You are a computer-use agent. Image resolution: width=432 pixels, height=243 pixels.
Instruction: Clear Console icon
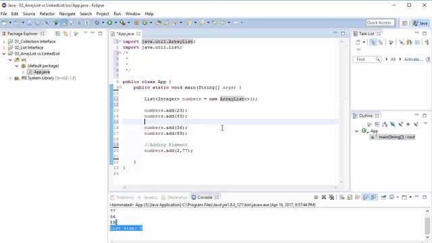[342, 197]
